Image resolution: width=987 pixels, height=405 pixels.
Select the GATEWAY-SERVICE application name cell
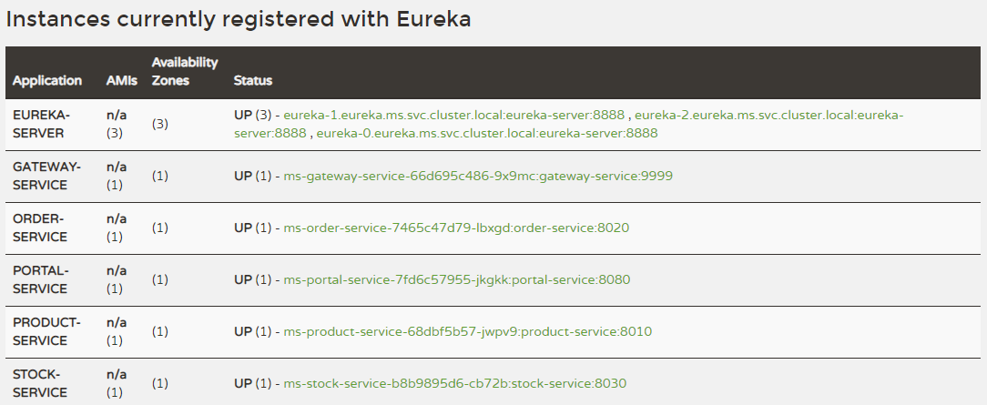coord(47,176)
